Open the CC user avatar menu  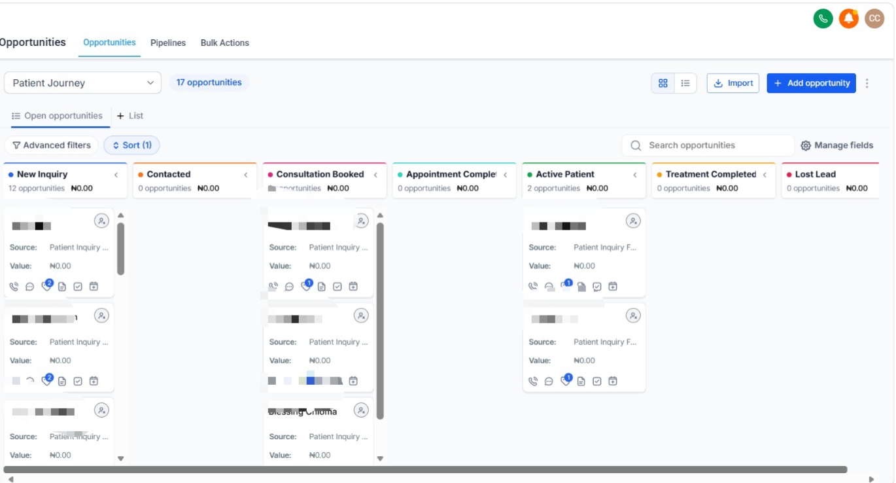tap(874, 18)
